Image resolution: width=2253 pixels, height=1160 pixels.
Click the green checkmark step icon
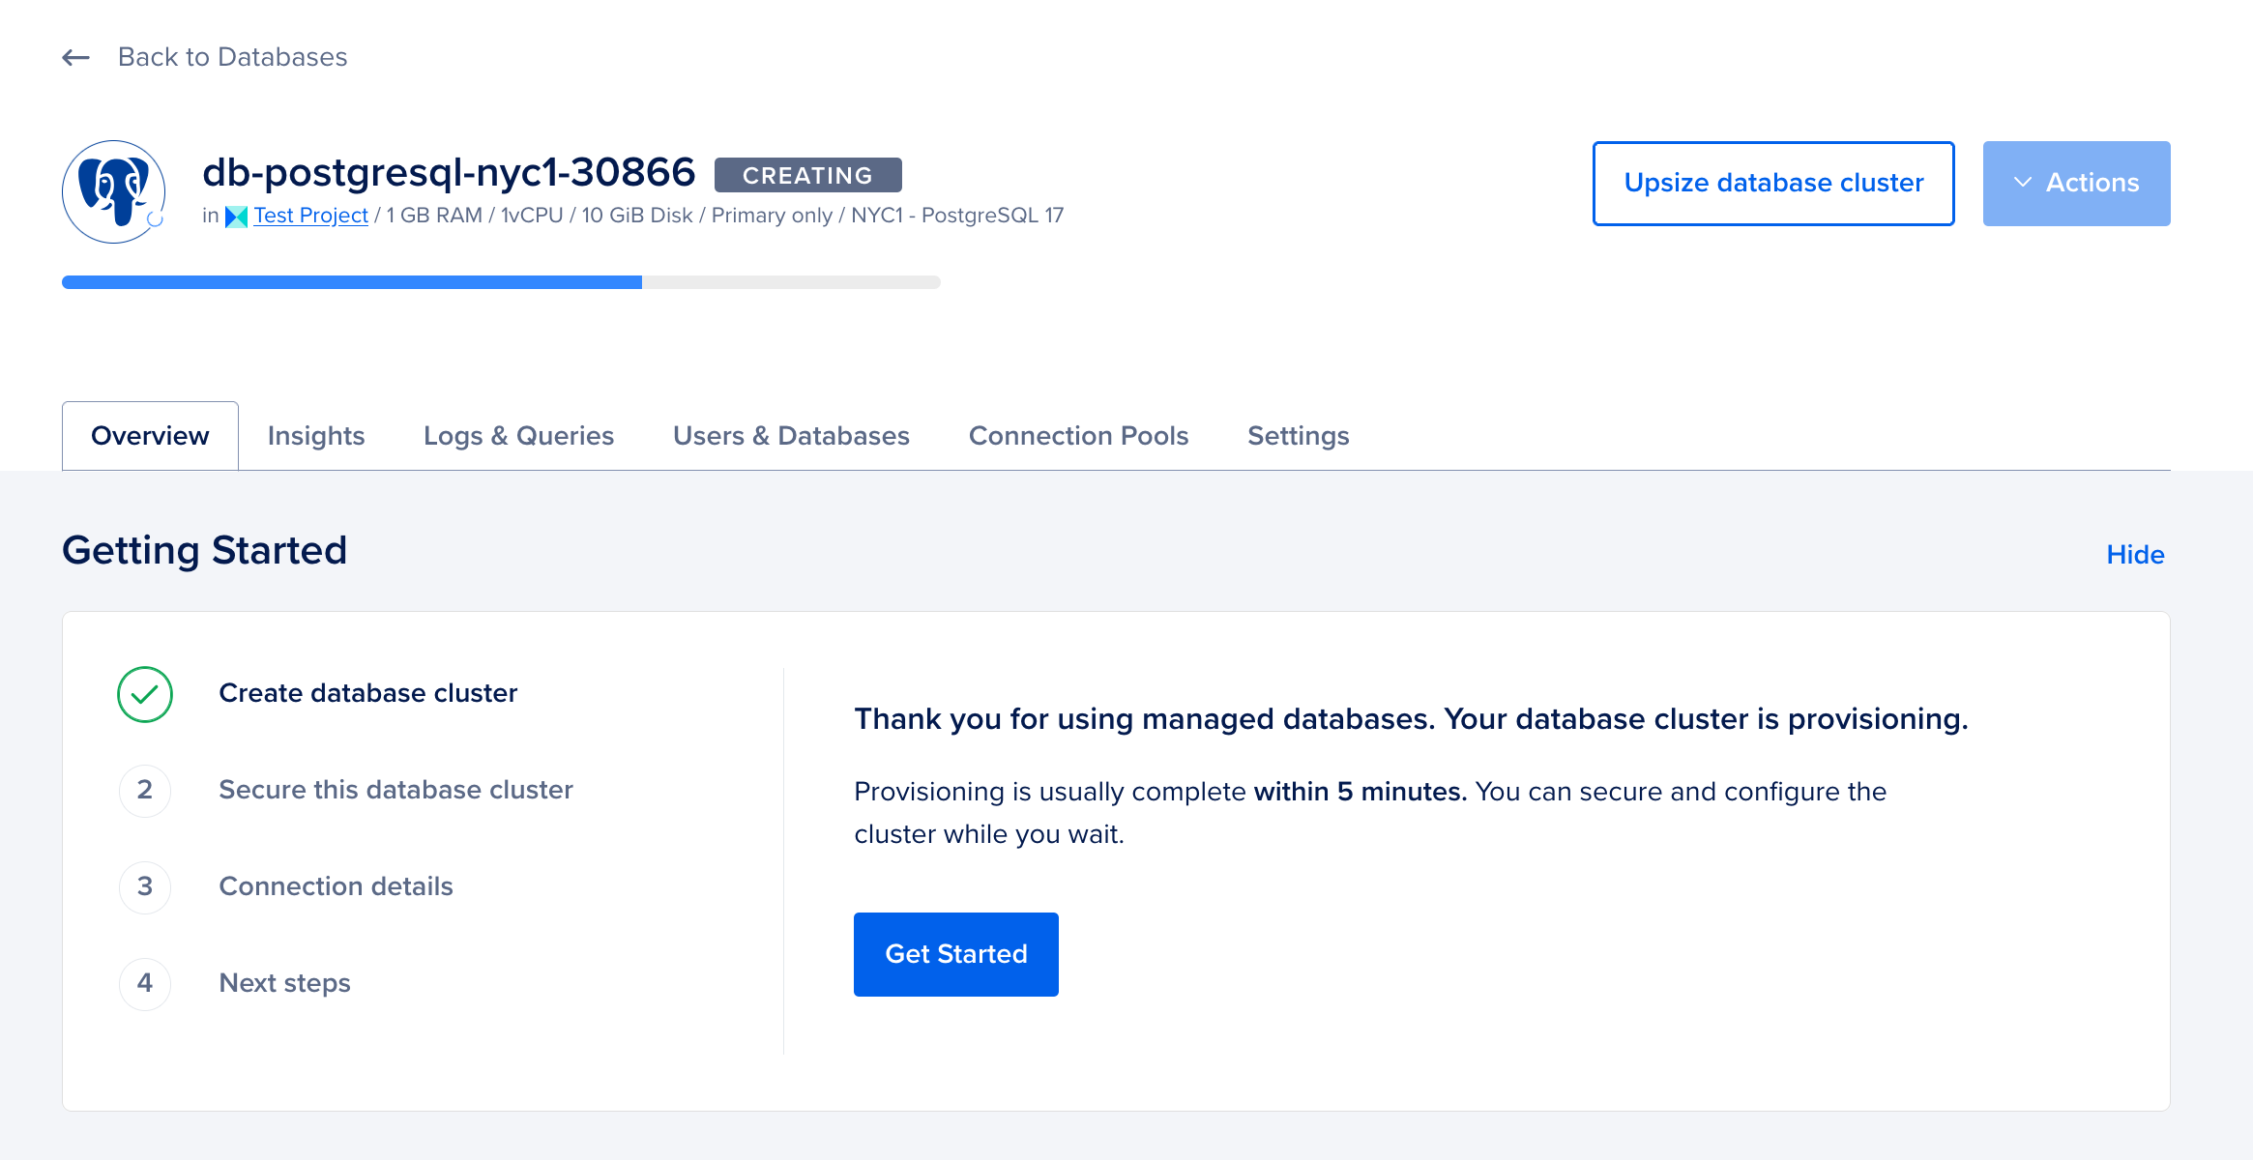[x=145, y=694]
